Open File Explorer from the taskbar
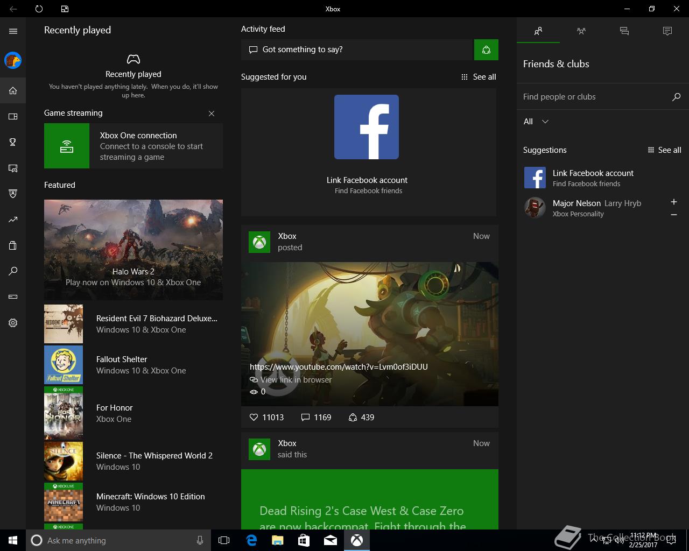Viewport: 689px width, 551px height. tap(278, 540)
